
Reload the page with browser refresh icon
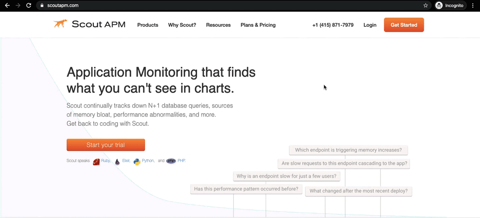pos(29,5)
